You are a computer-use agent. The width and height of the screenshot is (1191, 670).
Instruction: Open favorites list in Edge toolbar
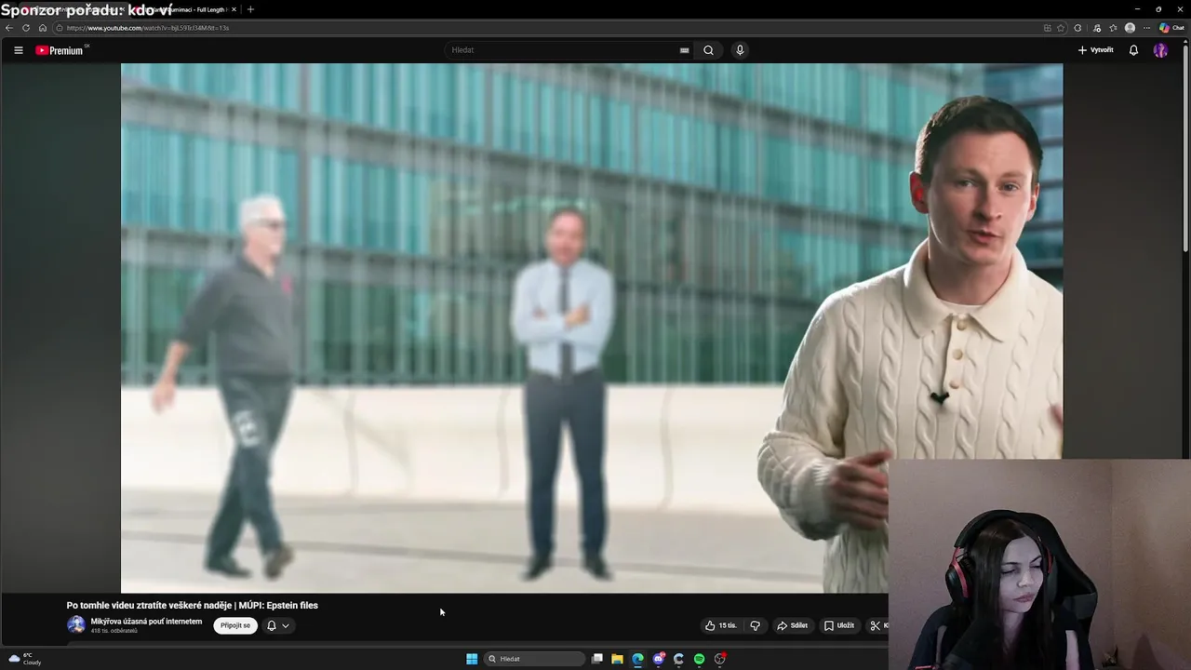point(1113,28)
